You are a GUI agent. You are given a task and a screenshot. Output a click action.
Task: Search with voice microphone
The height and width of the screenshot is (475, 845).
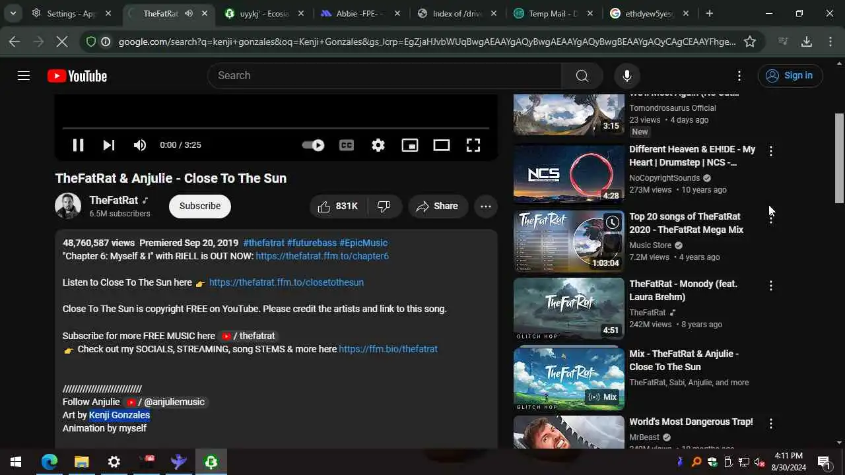(x=627, y=76)
